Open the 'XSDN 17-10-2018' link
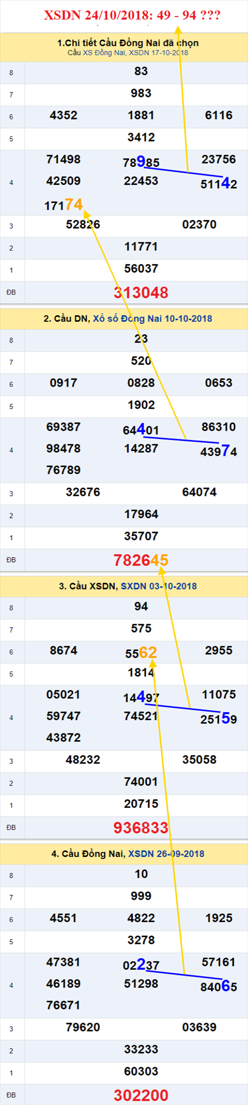 point(159,53)
